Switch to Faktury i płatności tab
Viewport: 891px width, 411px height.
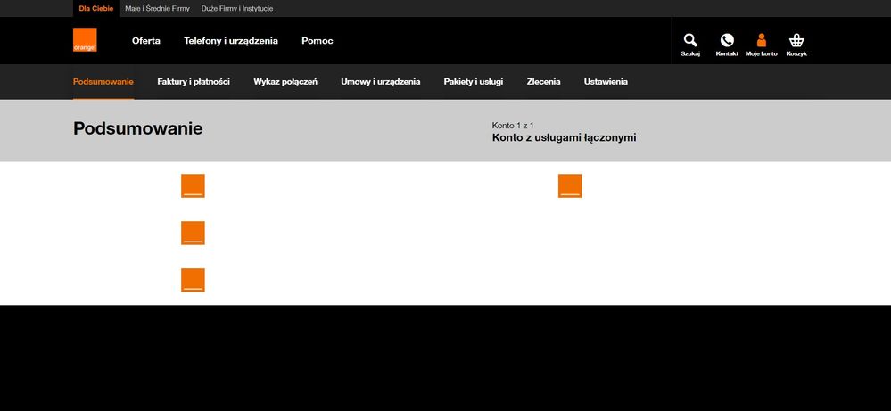click(194, 82)
